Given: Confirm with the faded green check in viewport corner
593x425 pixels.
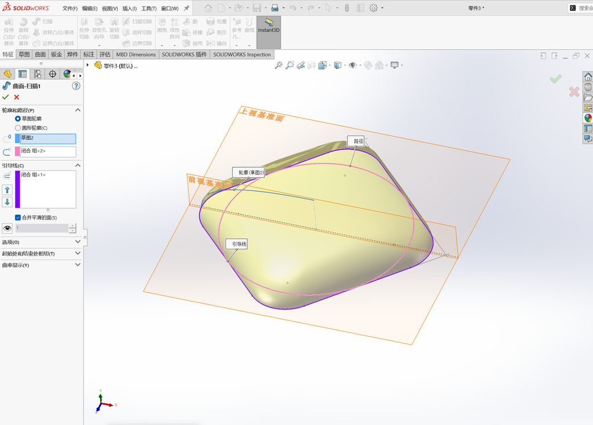Looking at the screenshot, I should (x=555, y=79).
